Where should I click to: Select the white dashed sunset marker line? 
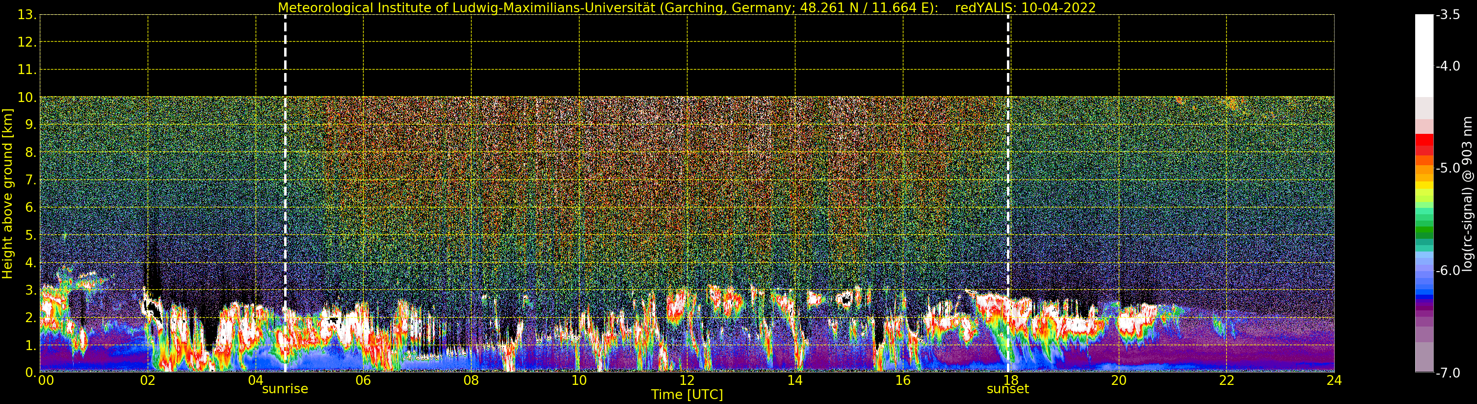click(x=1008, y=193)
